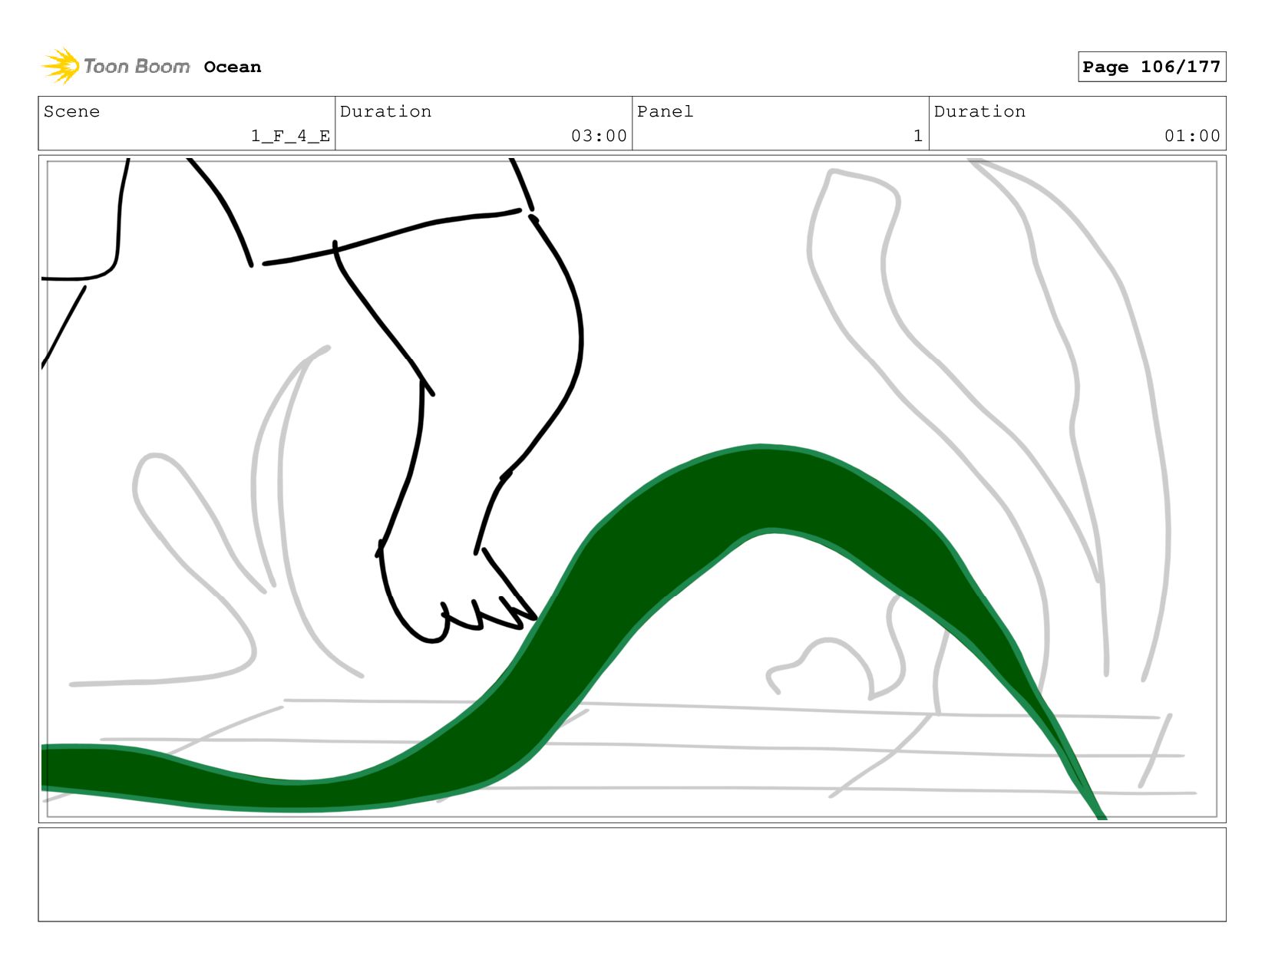Click the 'Toon Boom' wordmark text

(137, 67)
